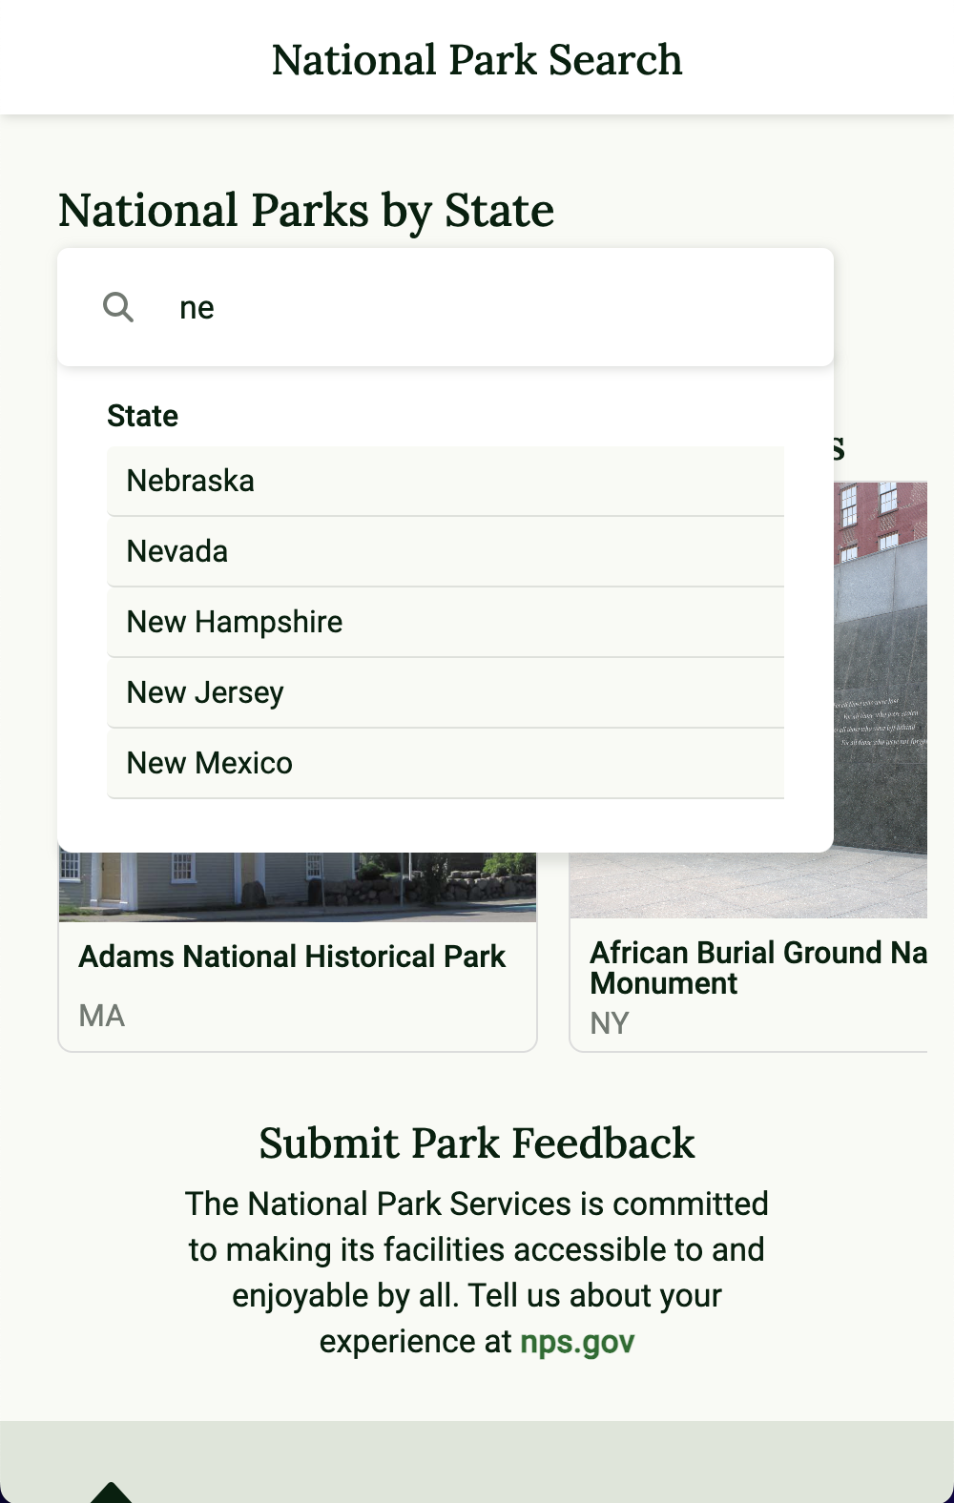Click the Adams park house photo
954x1503 pixels.
click(296, 888)
